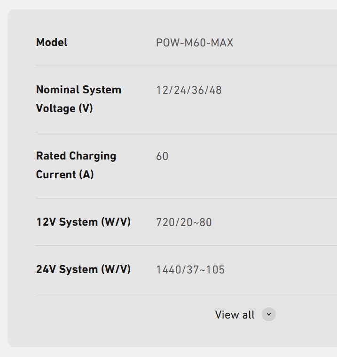Click the rated current value 60

click(x=162, y=156)
